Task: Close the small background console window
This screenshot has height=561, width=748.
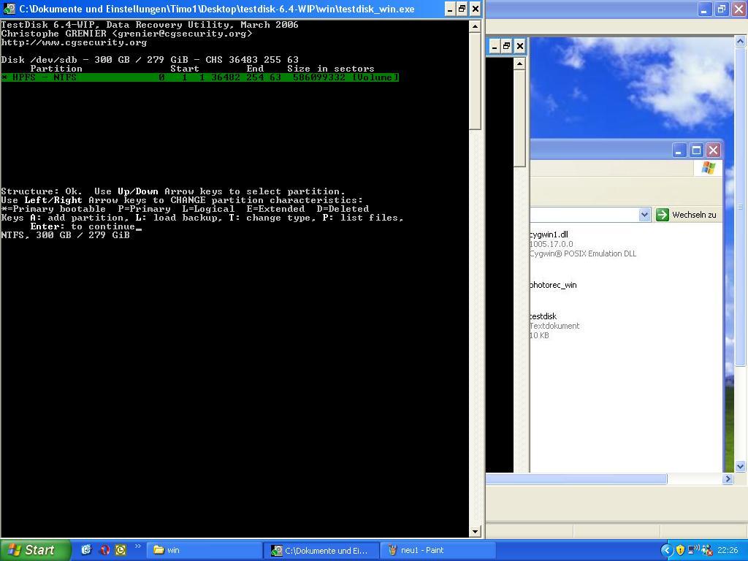Action: [x=519, y=46]
